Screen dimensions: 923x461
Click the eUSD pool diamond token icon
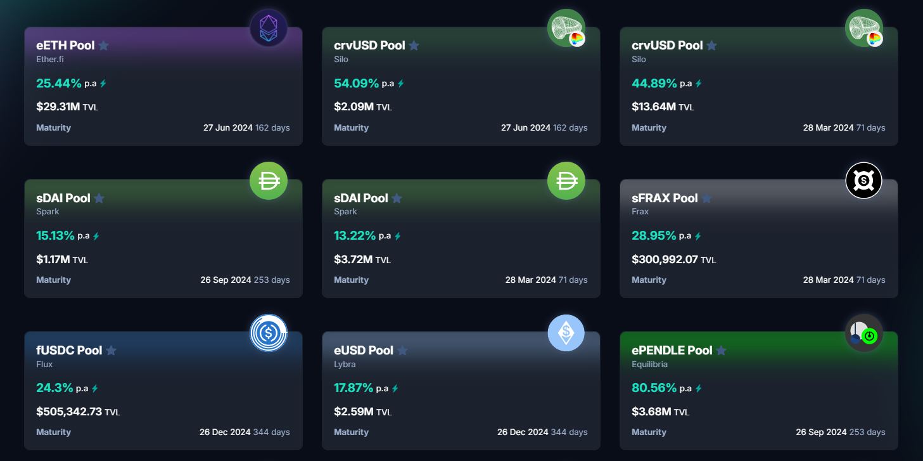(566, 333)
